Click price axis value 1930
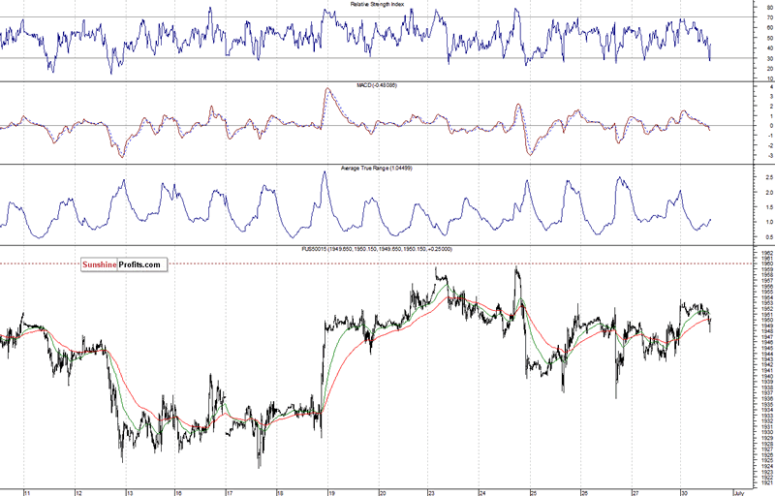 [x=767, y=432]
